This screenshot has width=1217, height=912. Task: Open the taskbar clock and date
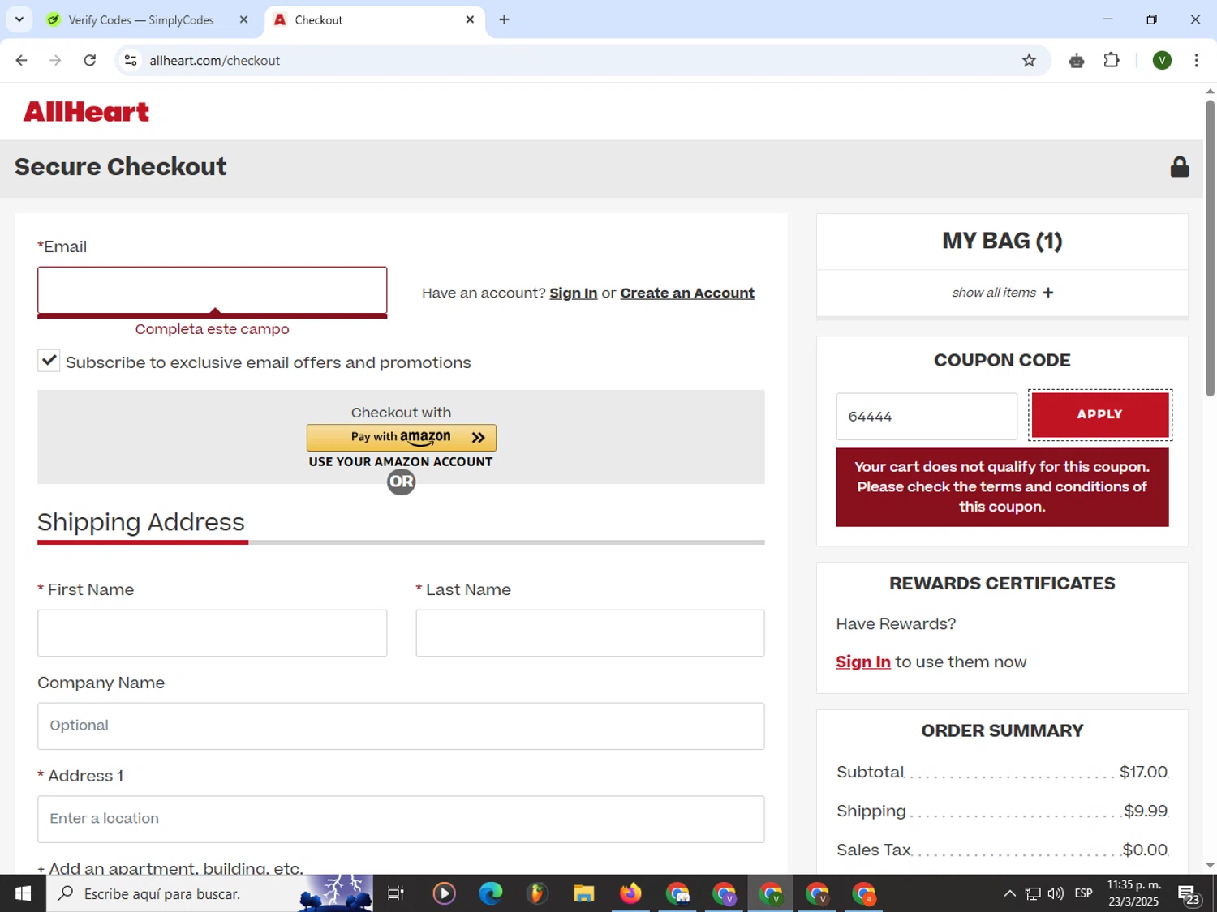point(1134,893)
